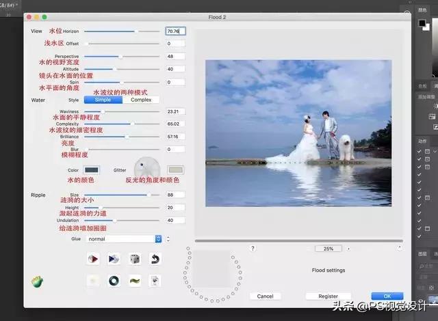Click the document icon beside the wave icon
Screen dimensions: 438x321
click(155, 281)
